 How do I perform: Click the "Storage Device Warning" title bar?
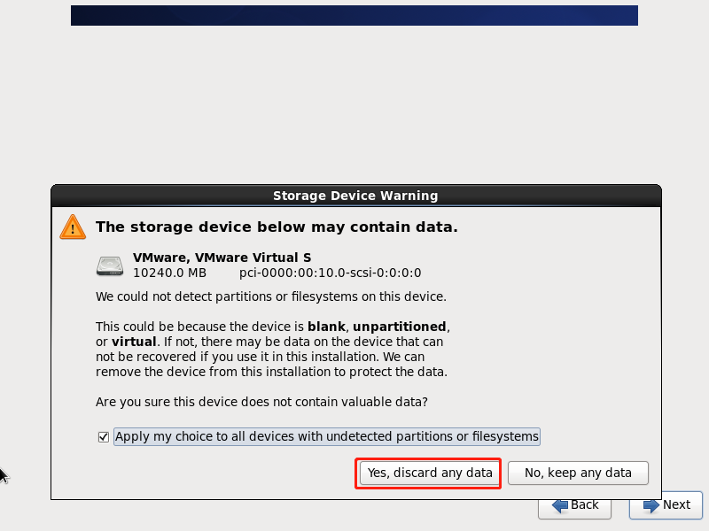click(x=355, y=196)
